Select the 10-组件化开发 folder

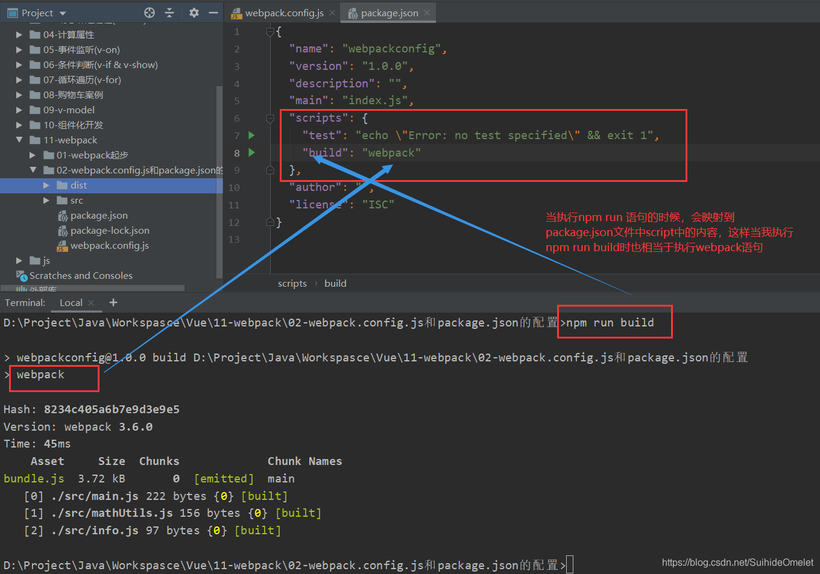pos(73,125)
